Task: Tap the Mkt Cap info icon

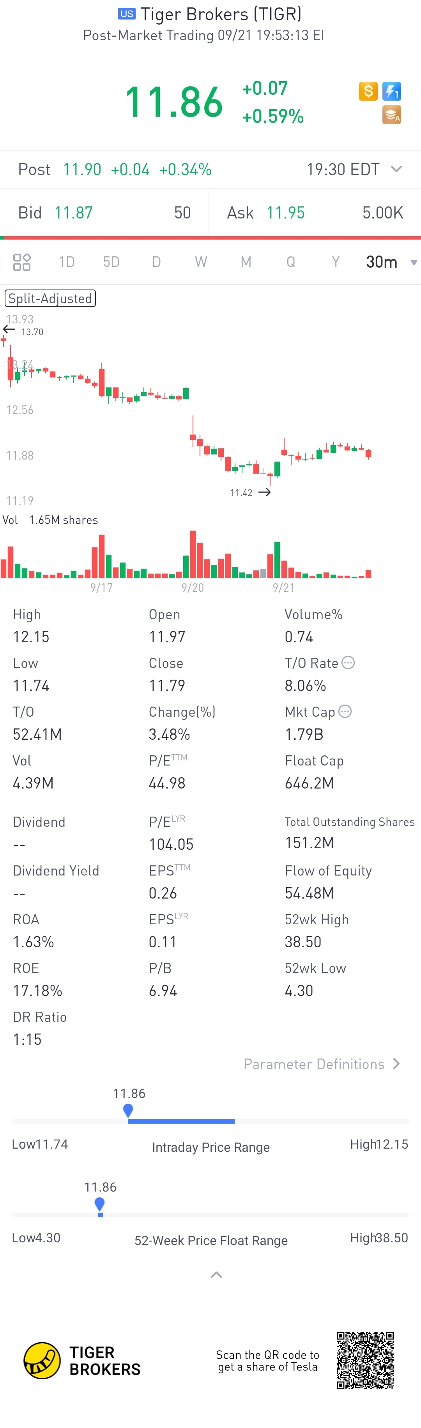Action: click(x=345, y=711)
